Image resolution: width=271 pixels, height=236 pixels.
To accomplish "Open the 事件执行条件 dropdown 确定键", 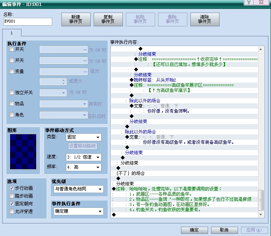I will pyautogui.click(x=78, y=211).
